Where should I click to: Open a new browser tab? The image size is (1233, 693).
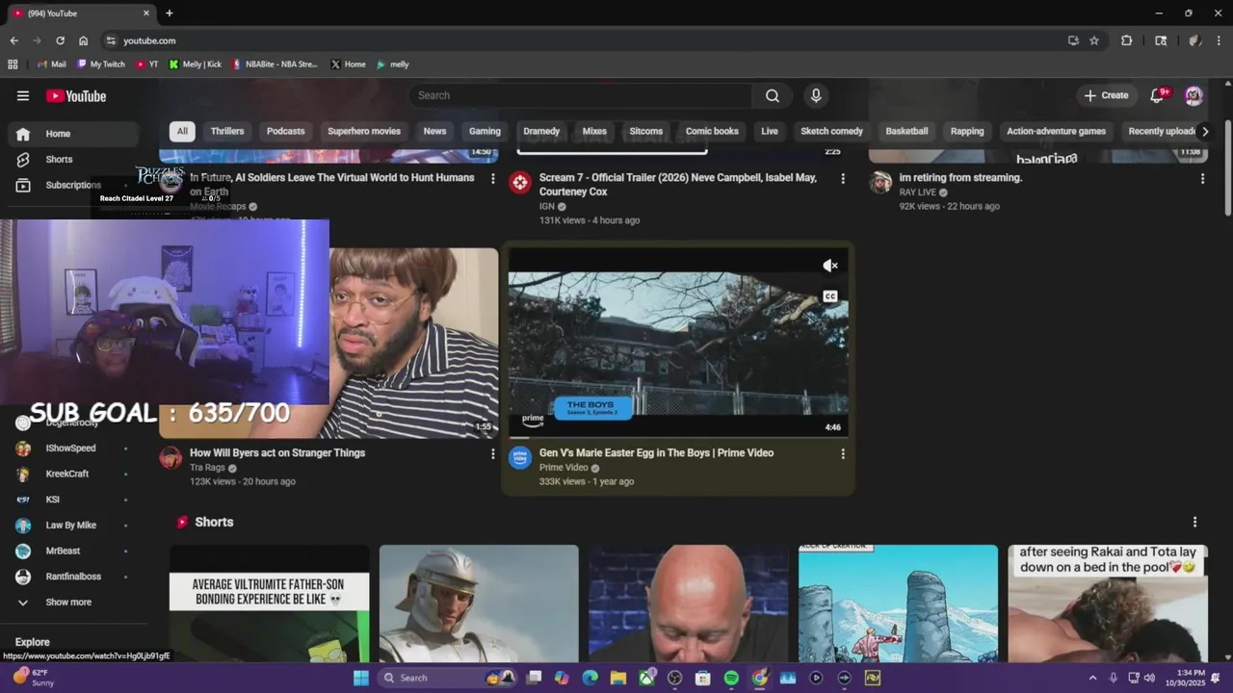click(170, 13)
